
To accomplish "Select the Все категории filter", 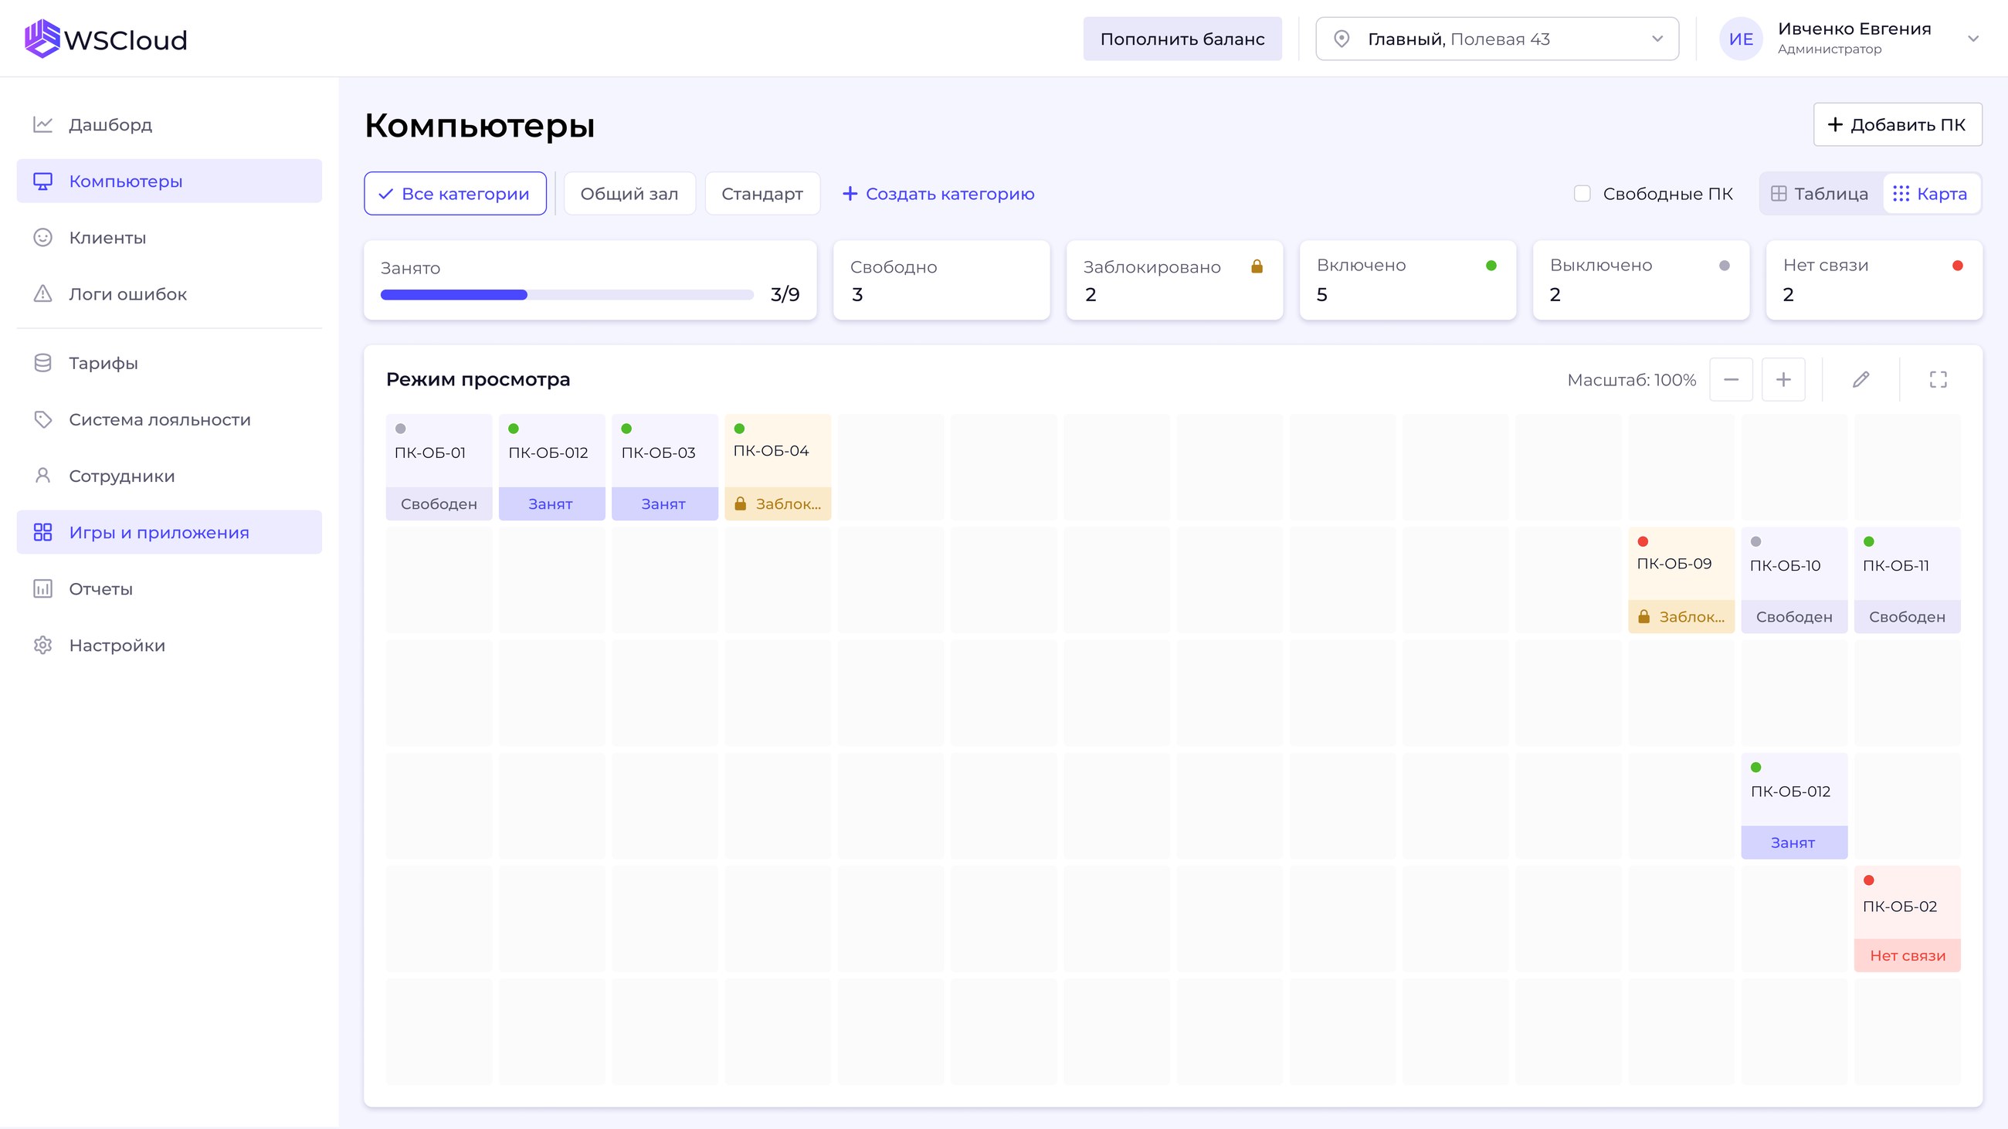I will coord(454,193).
